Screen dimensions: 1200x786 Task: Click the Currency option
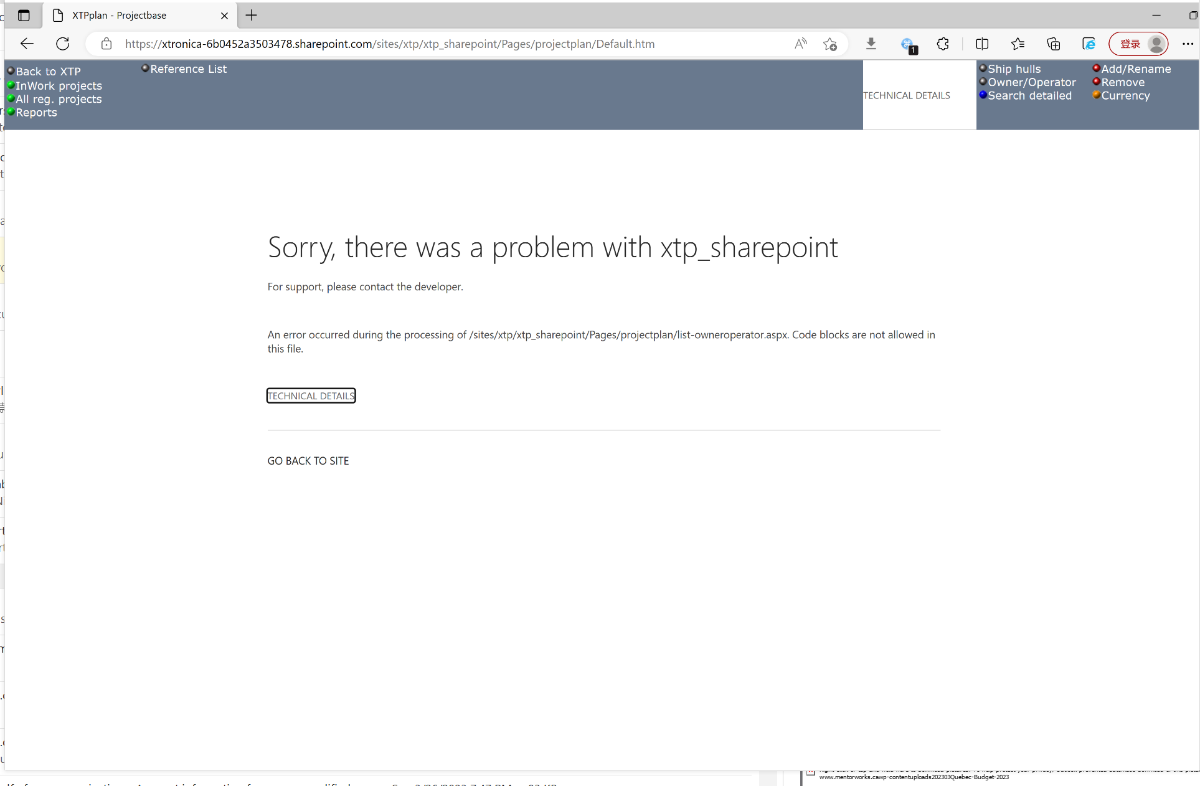[1125, 96]
